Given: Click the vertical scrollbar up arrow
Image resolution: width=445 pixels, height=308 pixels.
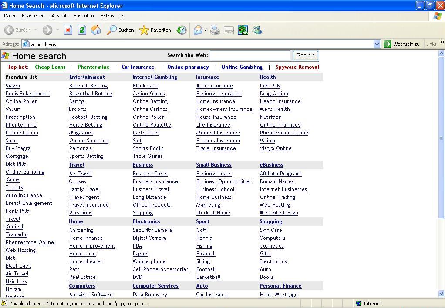Looking at the screenshot, I should click(442, 53).
